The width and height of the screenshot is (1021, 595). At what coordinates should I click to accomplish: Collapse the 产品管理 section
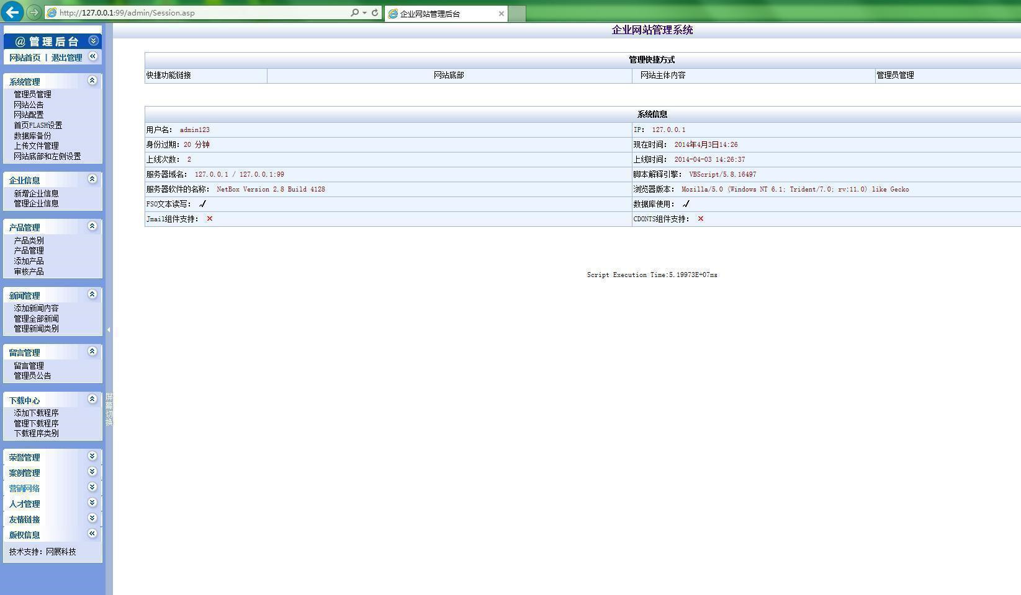pos(92,226)
